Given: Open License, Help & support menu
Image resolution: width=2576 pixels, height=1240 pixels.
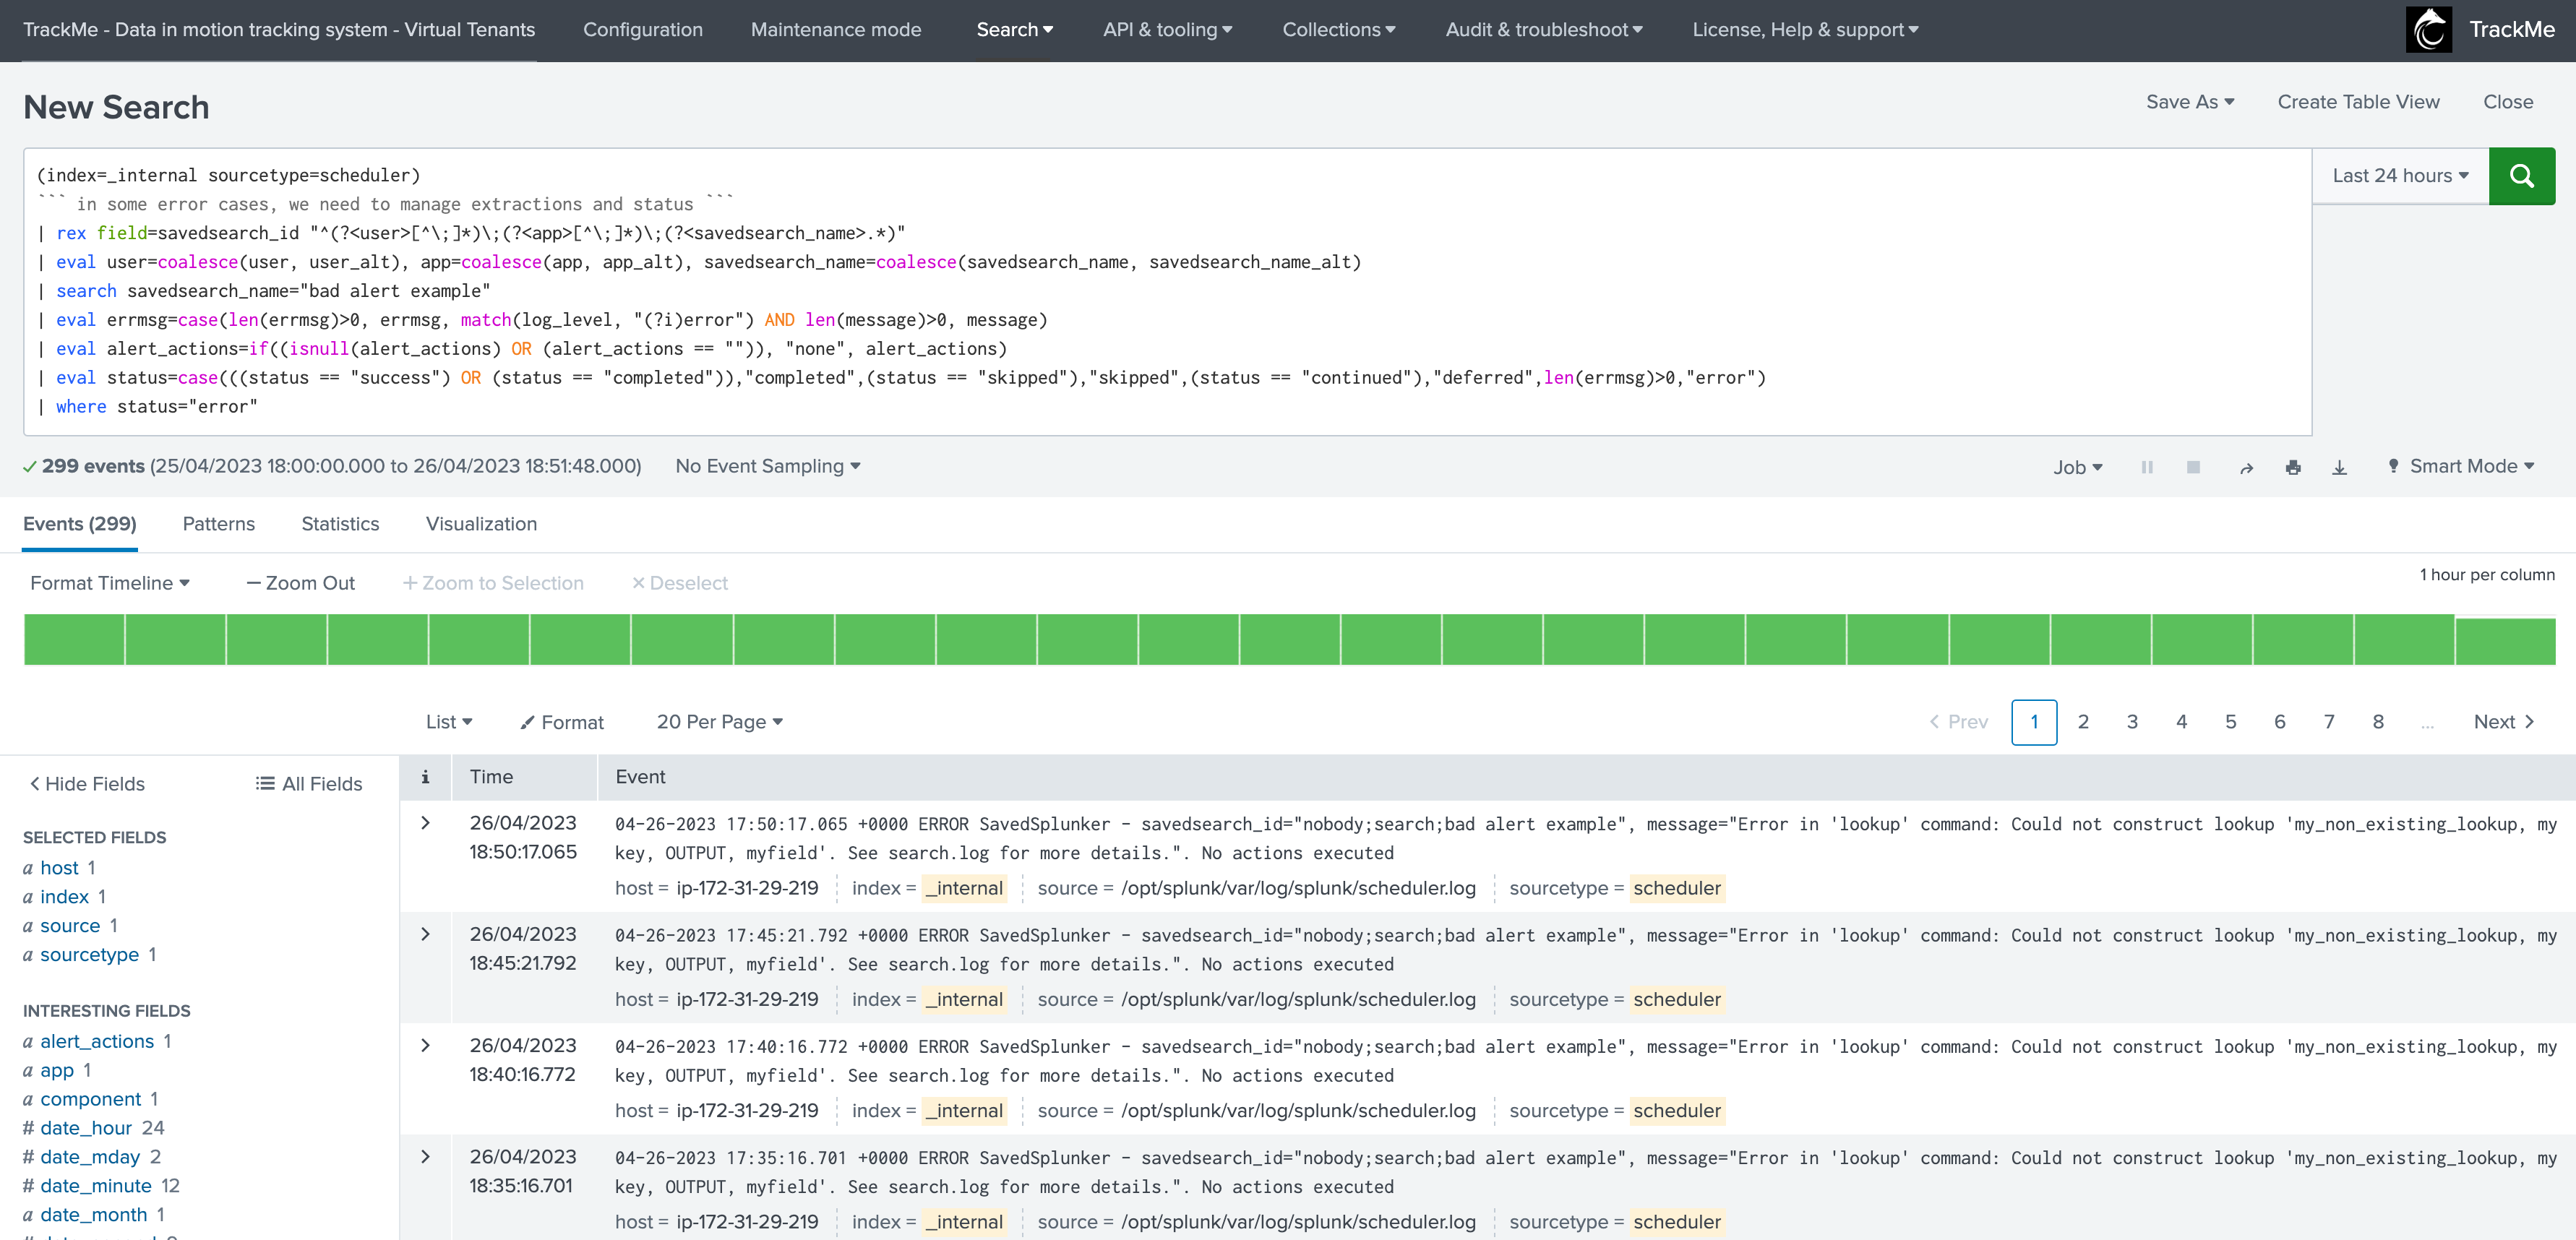Looking at the screenshot, I should (1805, 30).
